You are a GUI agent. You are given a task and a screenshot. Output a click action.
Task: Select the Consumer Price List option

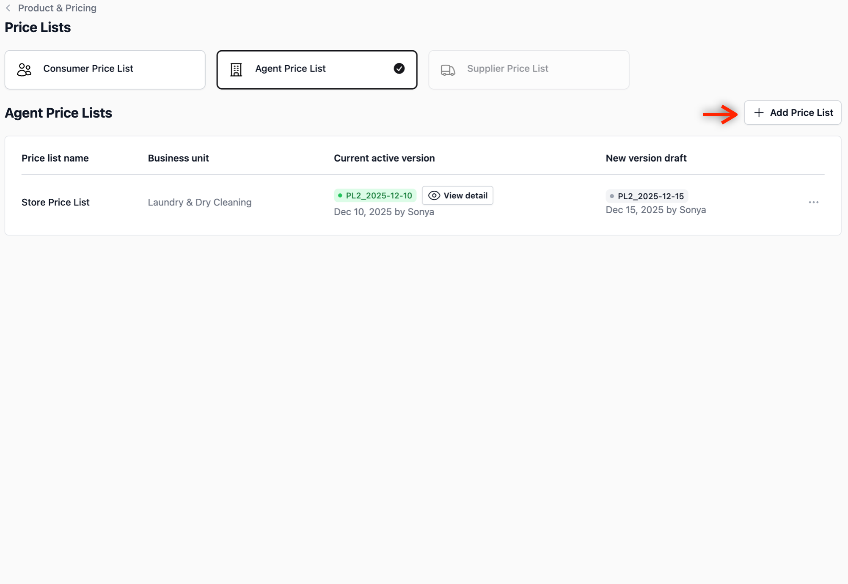(105, 69)
